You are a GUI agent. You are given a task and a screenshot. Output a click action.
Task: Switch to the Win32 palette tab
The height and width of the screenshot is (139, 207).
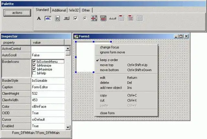click(74, 10)
